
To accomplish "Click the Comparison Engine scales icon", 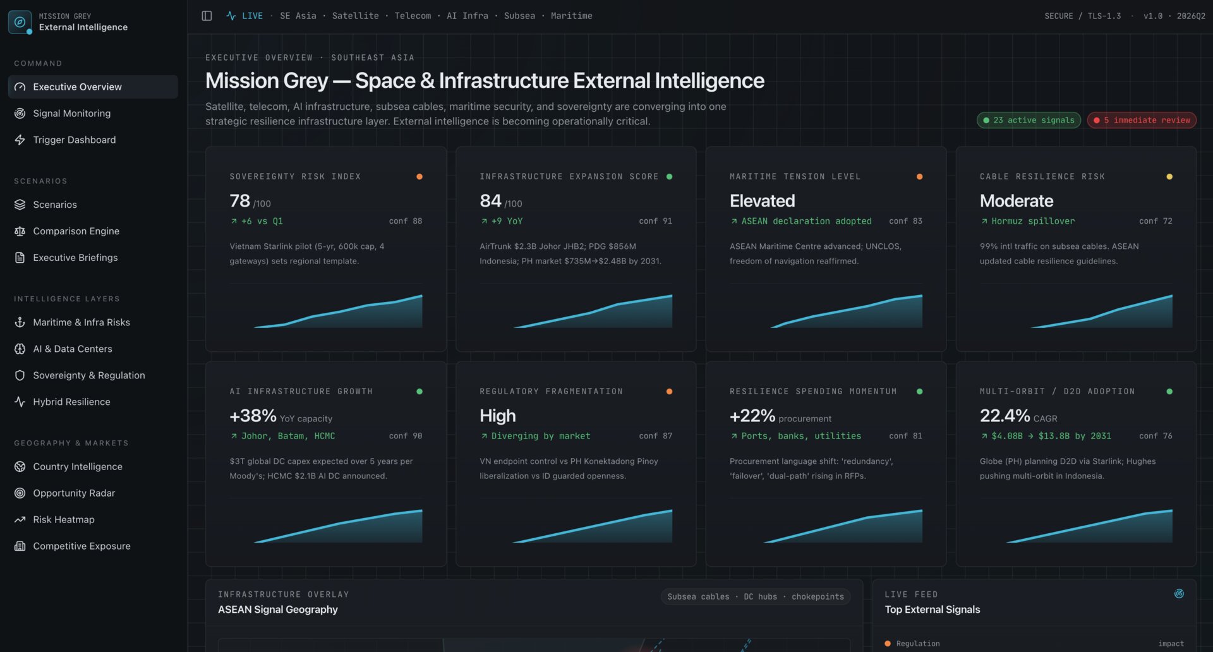I will [x=20, y=231].
